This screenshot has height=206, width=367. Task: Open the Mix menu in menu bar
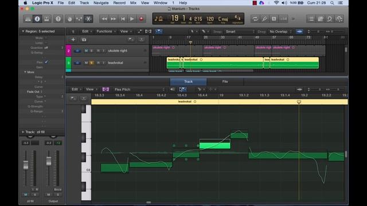coord(133,3)
